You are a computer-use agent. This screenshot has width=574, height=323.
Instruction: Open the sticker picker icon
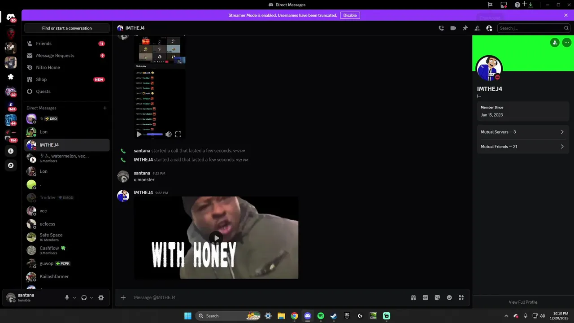[x=437, y=297]
